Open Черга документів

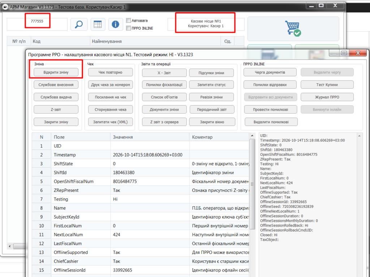coord(270,72)
